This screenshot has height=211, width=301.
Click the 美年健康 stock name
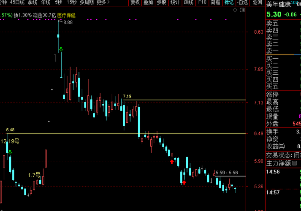click(x=279, y=4)
